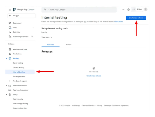Click the Releases overview icon
The height and width of the screenshot is (117, 155).
10,49
